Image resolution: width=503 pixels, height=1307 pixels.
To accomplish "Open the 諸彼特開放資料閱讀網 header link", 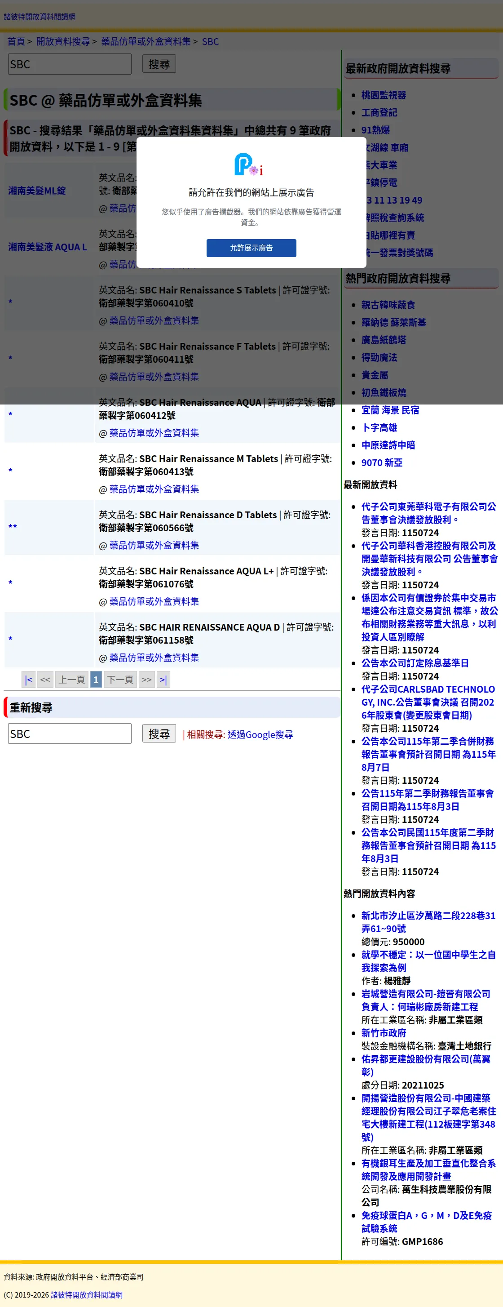I will 40,17.
